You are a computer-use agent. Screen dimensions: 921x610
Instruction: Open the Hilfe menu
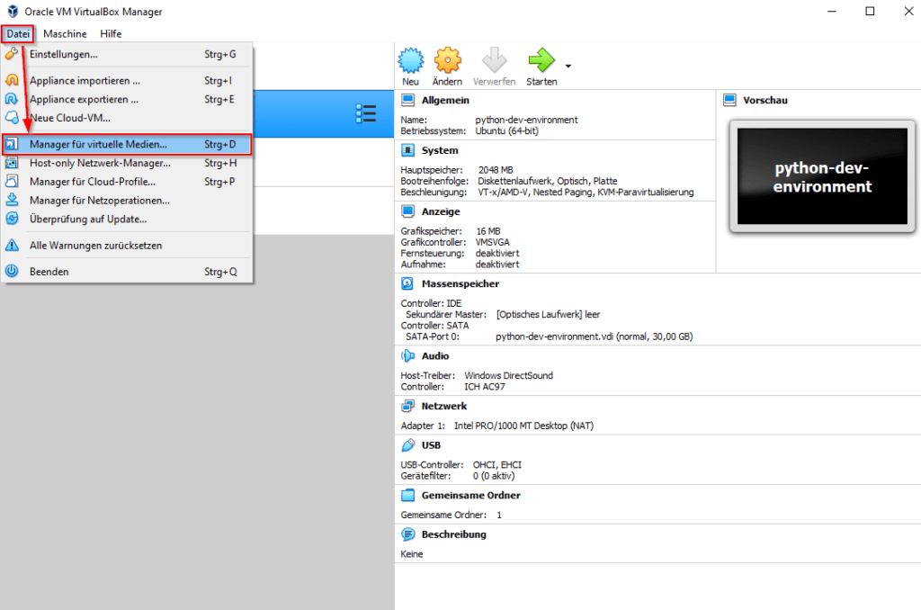[x=111, y=33]
